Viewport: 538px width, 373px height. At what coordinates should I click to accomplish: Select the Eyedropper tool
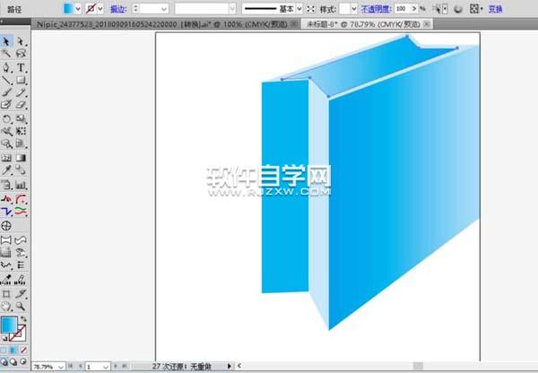point(6,169)
